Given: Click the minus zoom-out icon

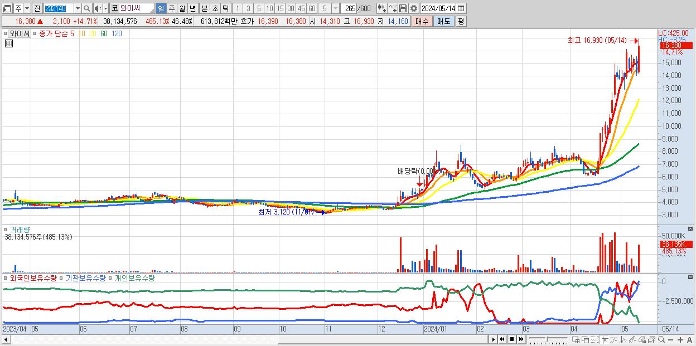Looking at the screenshot, I should pos(670,339).
